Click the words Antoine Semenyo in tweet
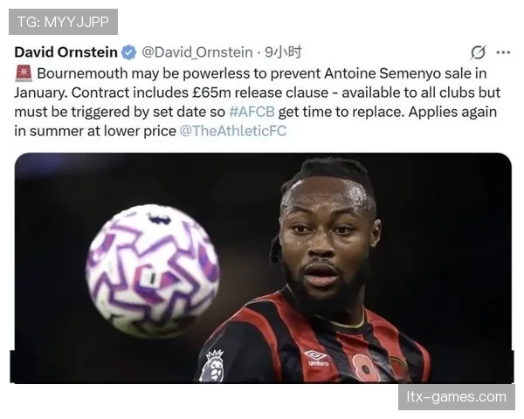The width and height of the screenshot is (524, 419). pos(383,73)
